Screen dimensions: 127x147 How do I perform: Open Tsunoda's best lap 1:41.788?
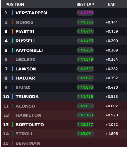pos(85,96)
